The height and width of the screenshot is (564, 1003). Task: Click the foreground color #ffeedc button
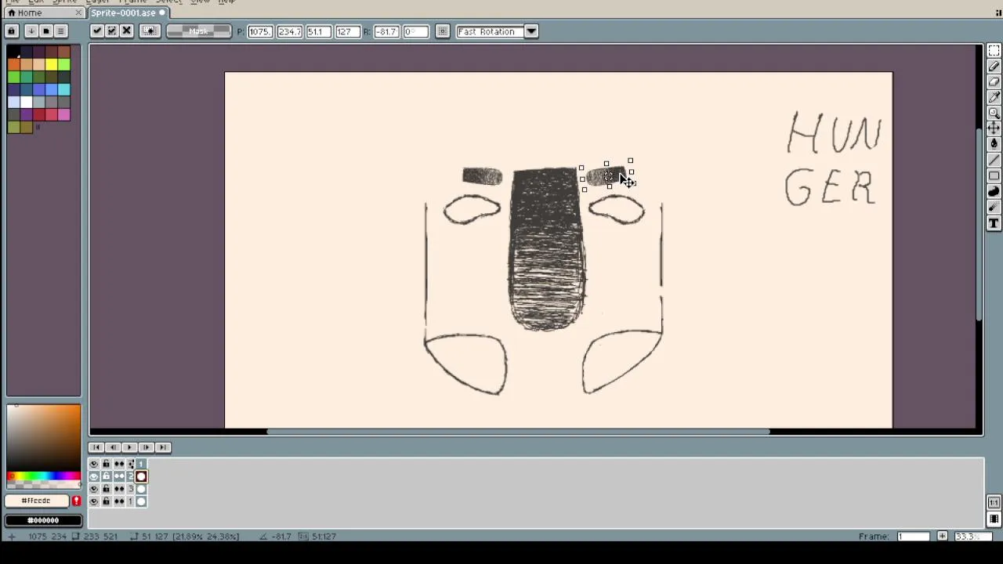click(36, 501)
